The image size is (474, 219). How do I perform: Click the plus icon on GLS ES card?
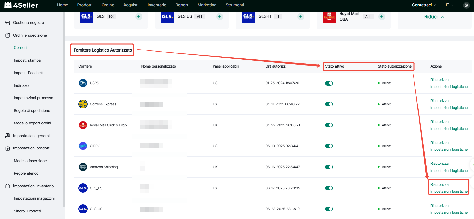tap(139, 17)
